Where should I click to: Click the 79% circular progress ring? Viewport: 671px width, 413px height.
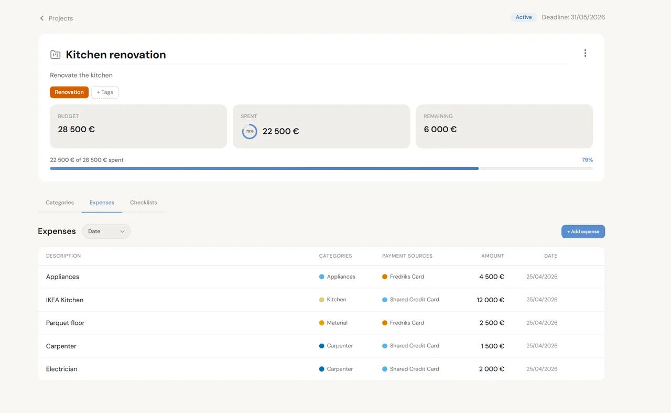click(250, 131)
